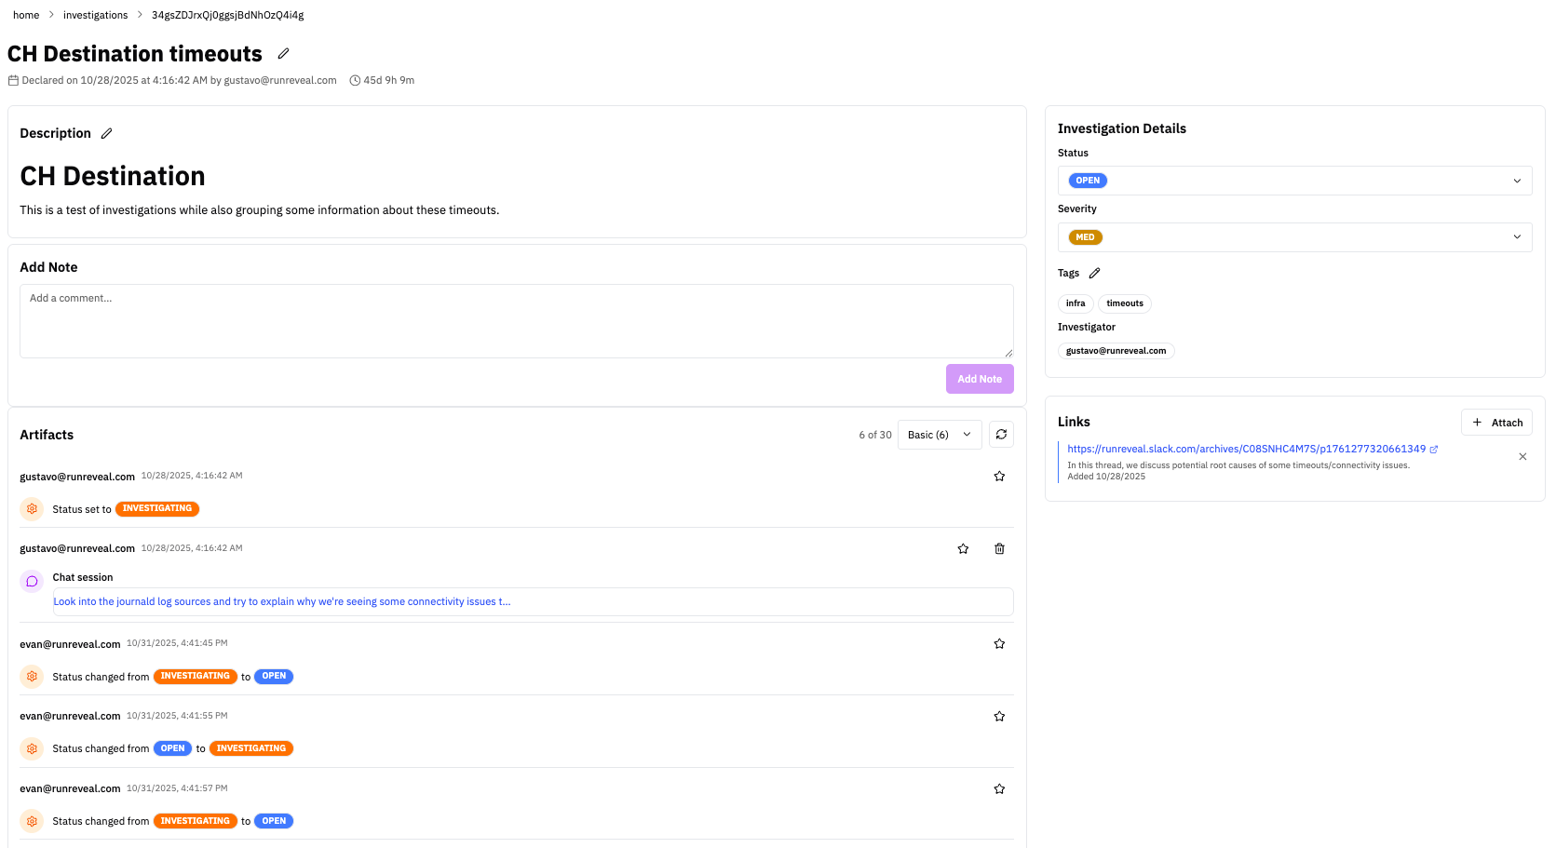Edit Tags using the pencil icon

click(1094, 274)
